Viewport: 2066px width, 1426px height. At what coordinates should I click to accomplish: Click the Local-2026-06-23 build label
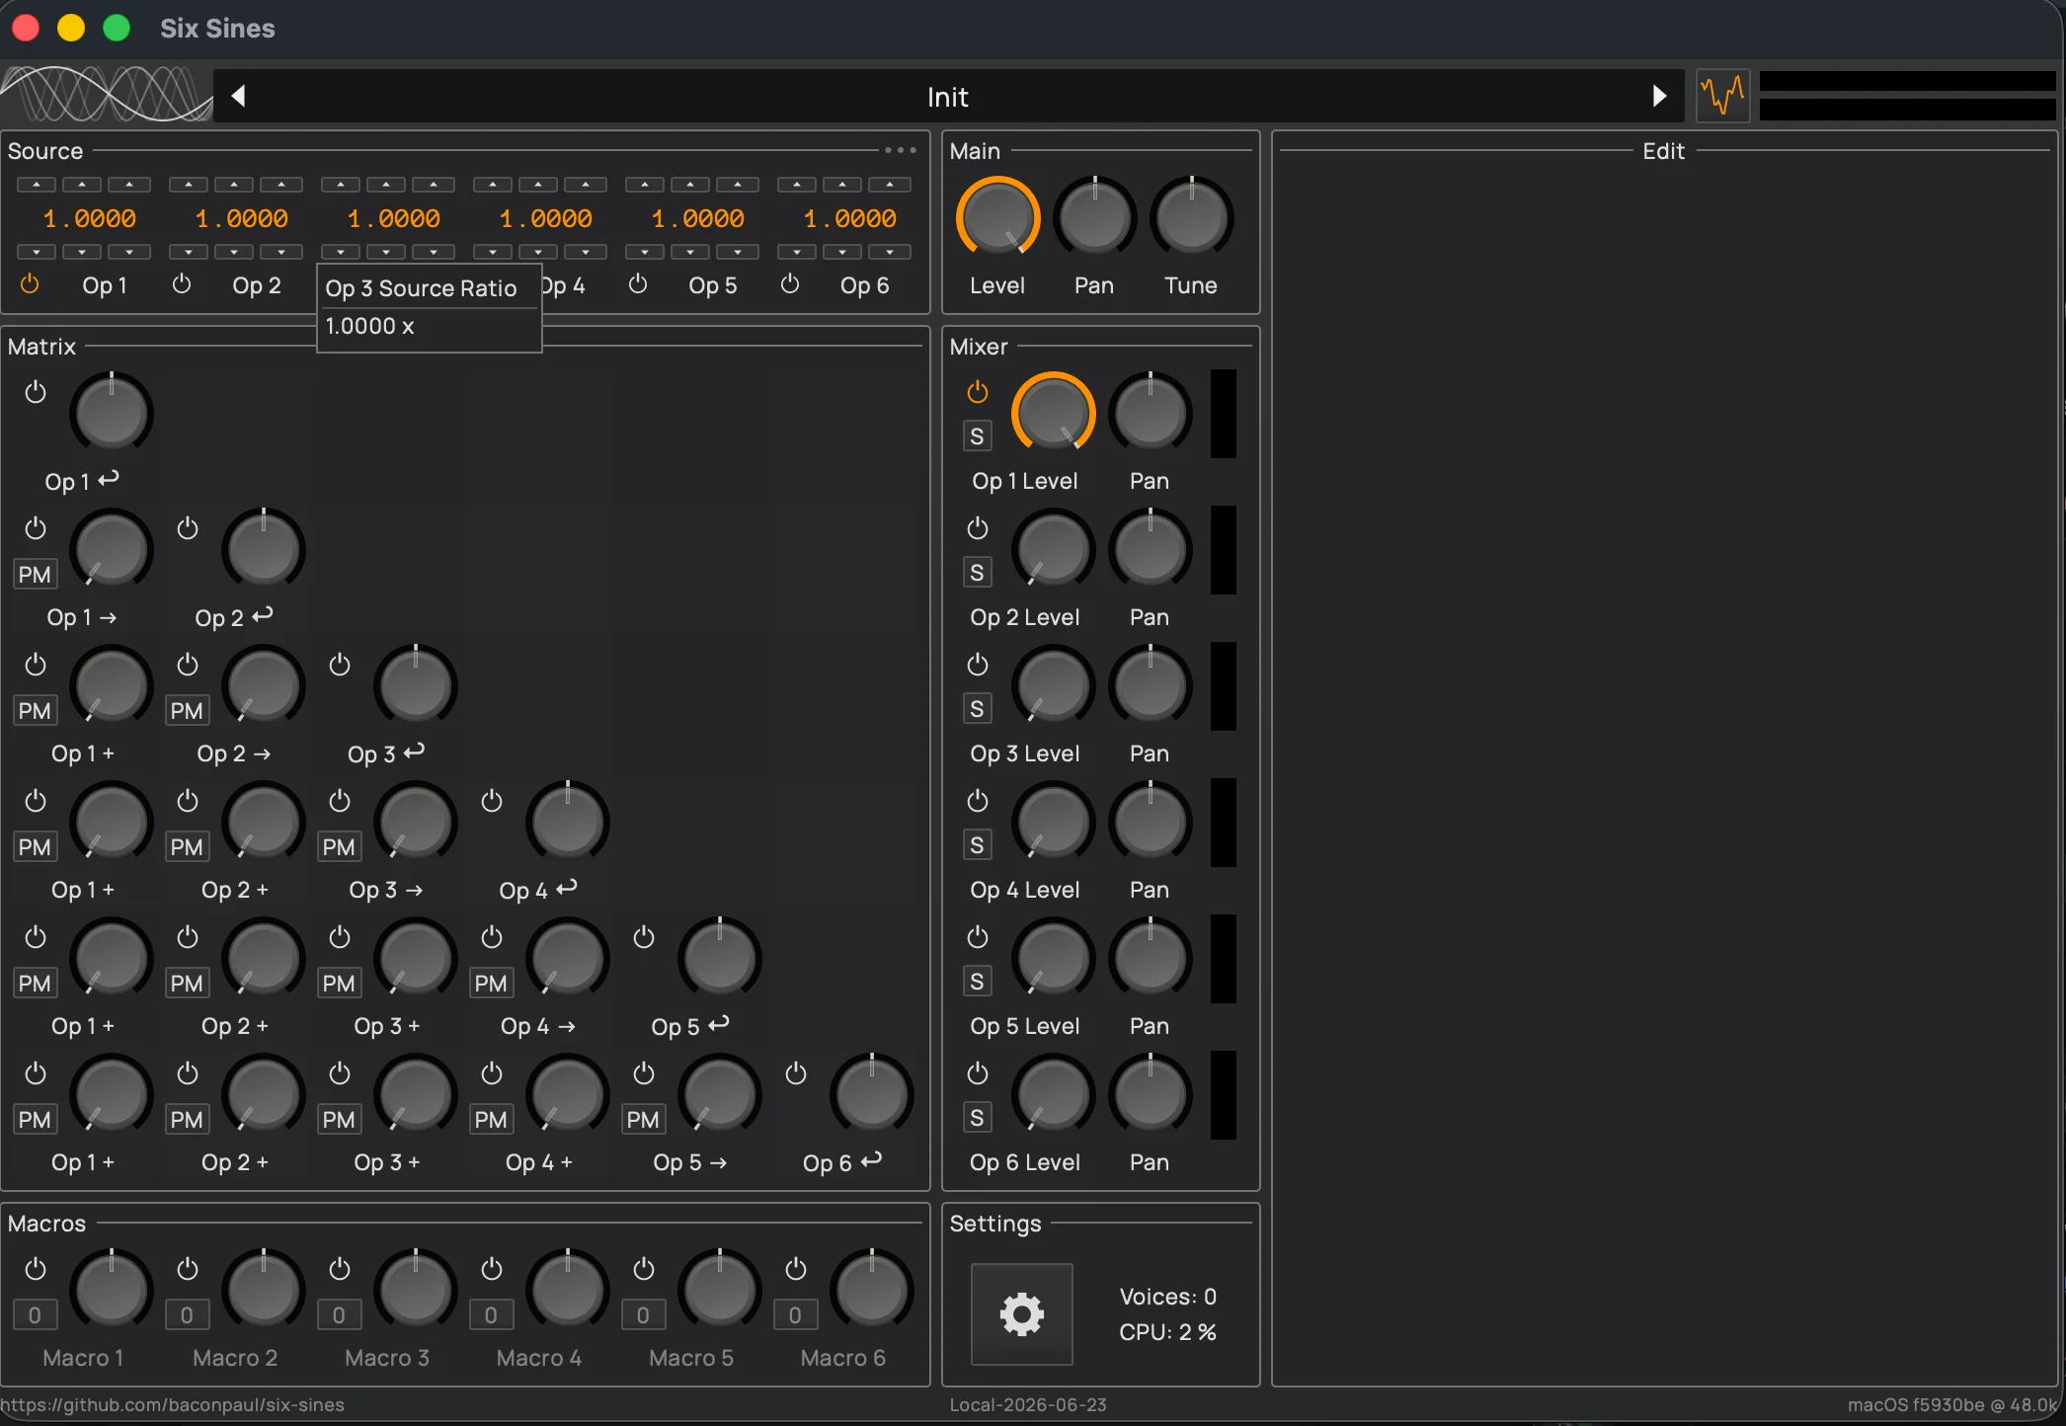pos(1028,1404)
